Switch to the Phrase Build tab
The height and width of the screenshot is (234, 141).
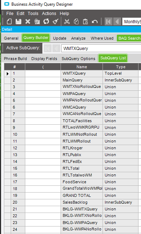[x=15, y=59]
